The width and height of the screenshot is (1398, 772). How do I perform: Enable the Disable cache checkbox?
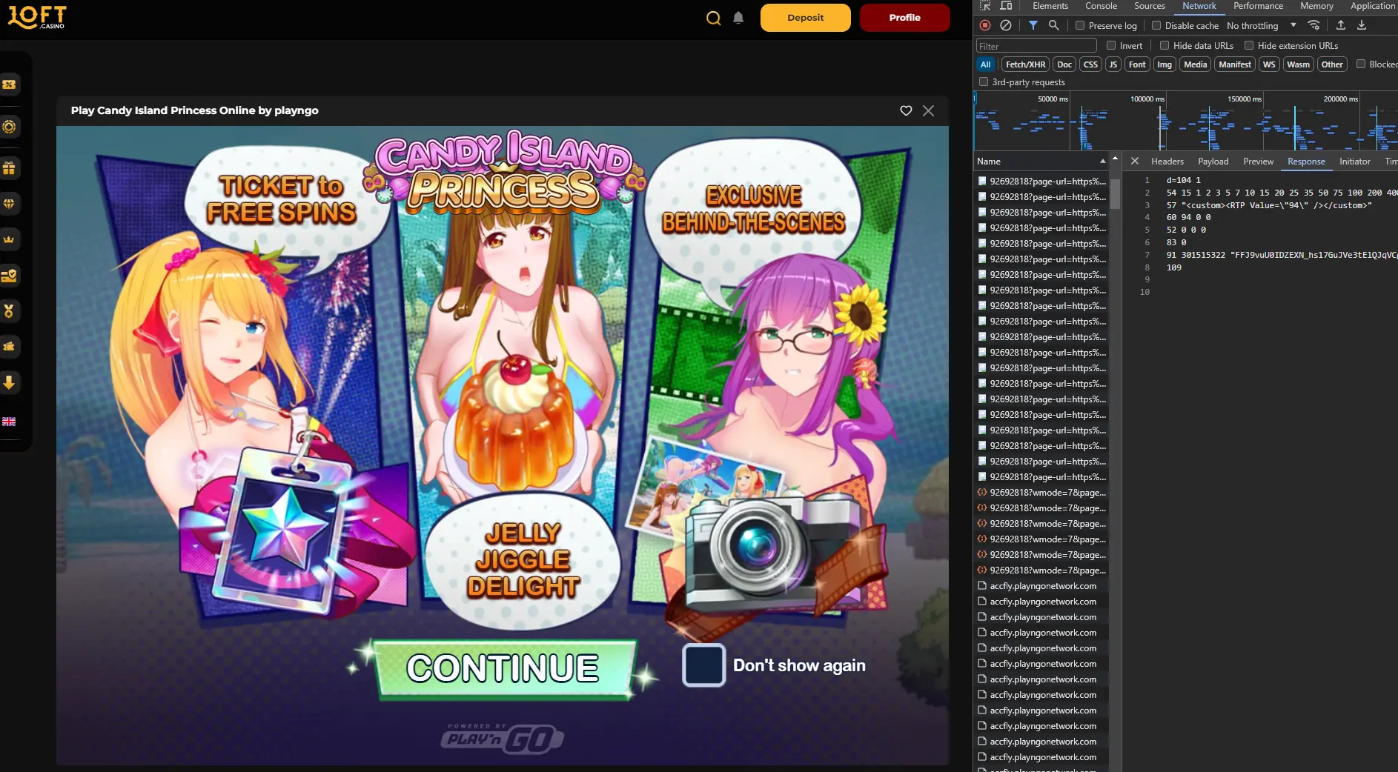click(x=1156, y=25)
